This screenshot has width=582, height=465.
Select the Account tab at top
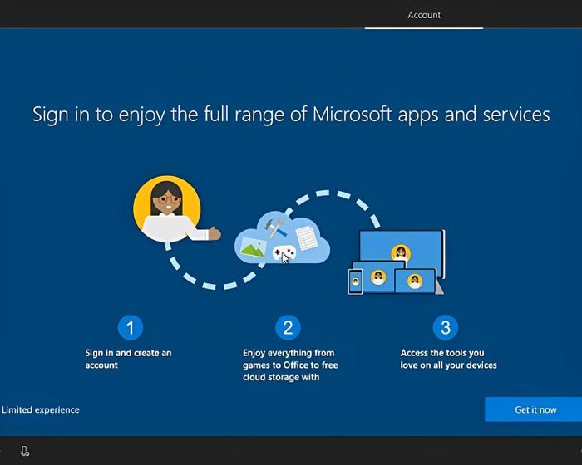coord(424,15)
